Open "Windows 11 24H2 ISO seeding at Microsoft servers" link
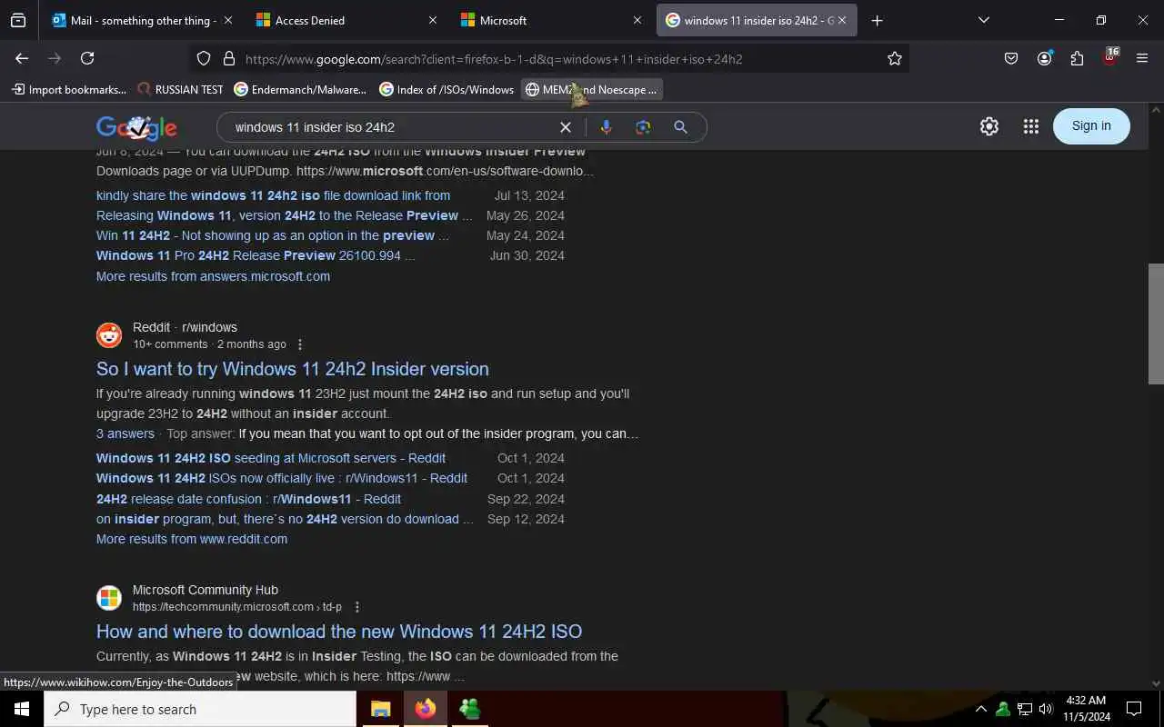Viewport: 1164px width, 727px height. [271, 458]
